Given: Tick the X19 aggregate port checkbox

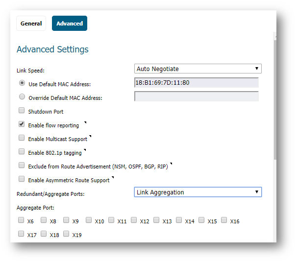Looking at the screenshot, I should 66,234.
